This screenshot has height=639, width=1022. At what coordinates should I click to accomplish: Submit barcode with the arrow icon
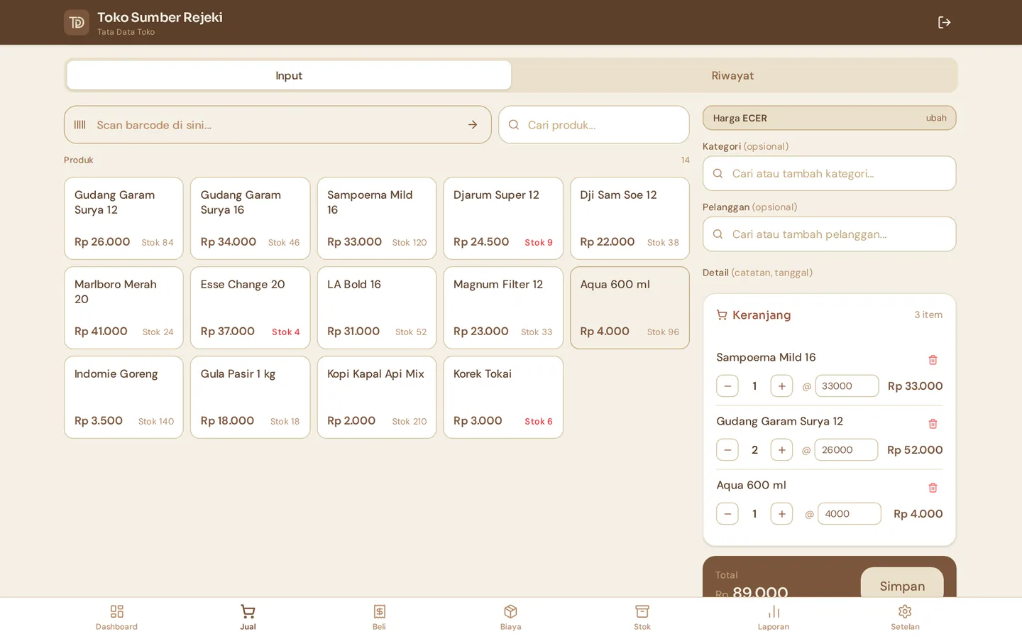(x=473, y=125)
